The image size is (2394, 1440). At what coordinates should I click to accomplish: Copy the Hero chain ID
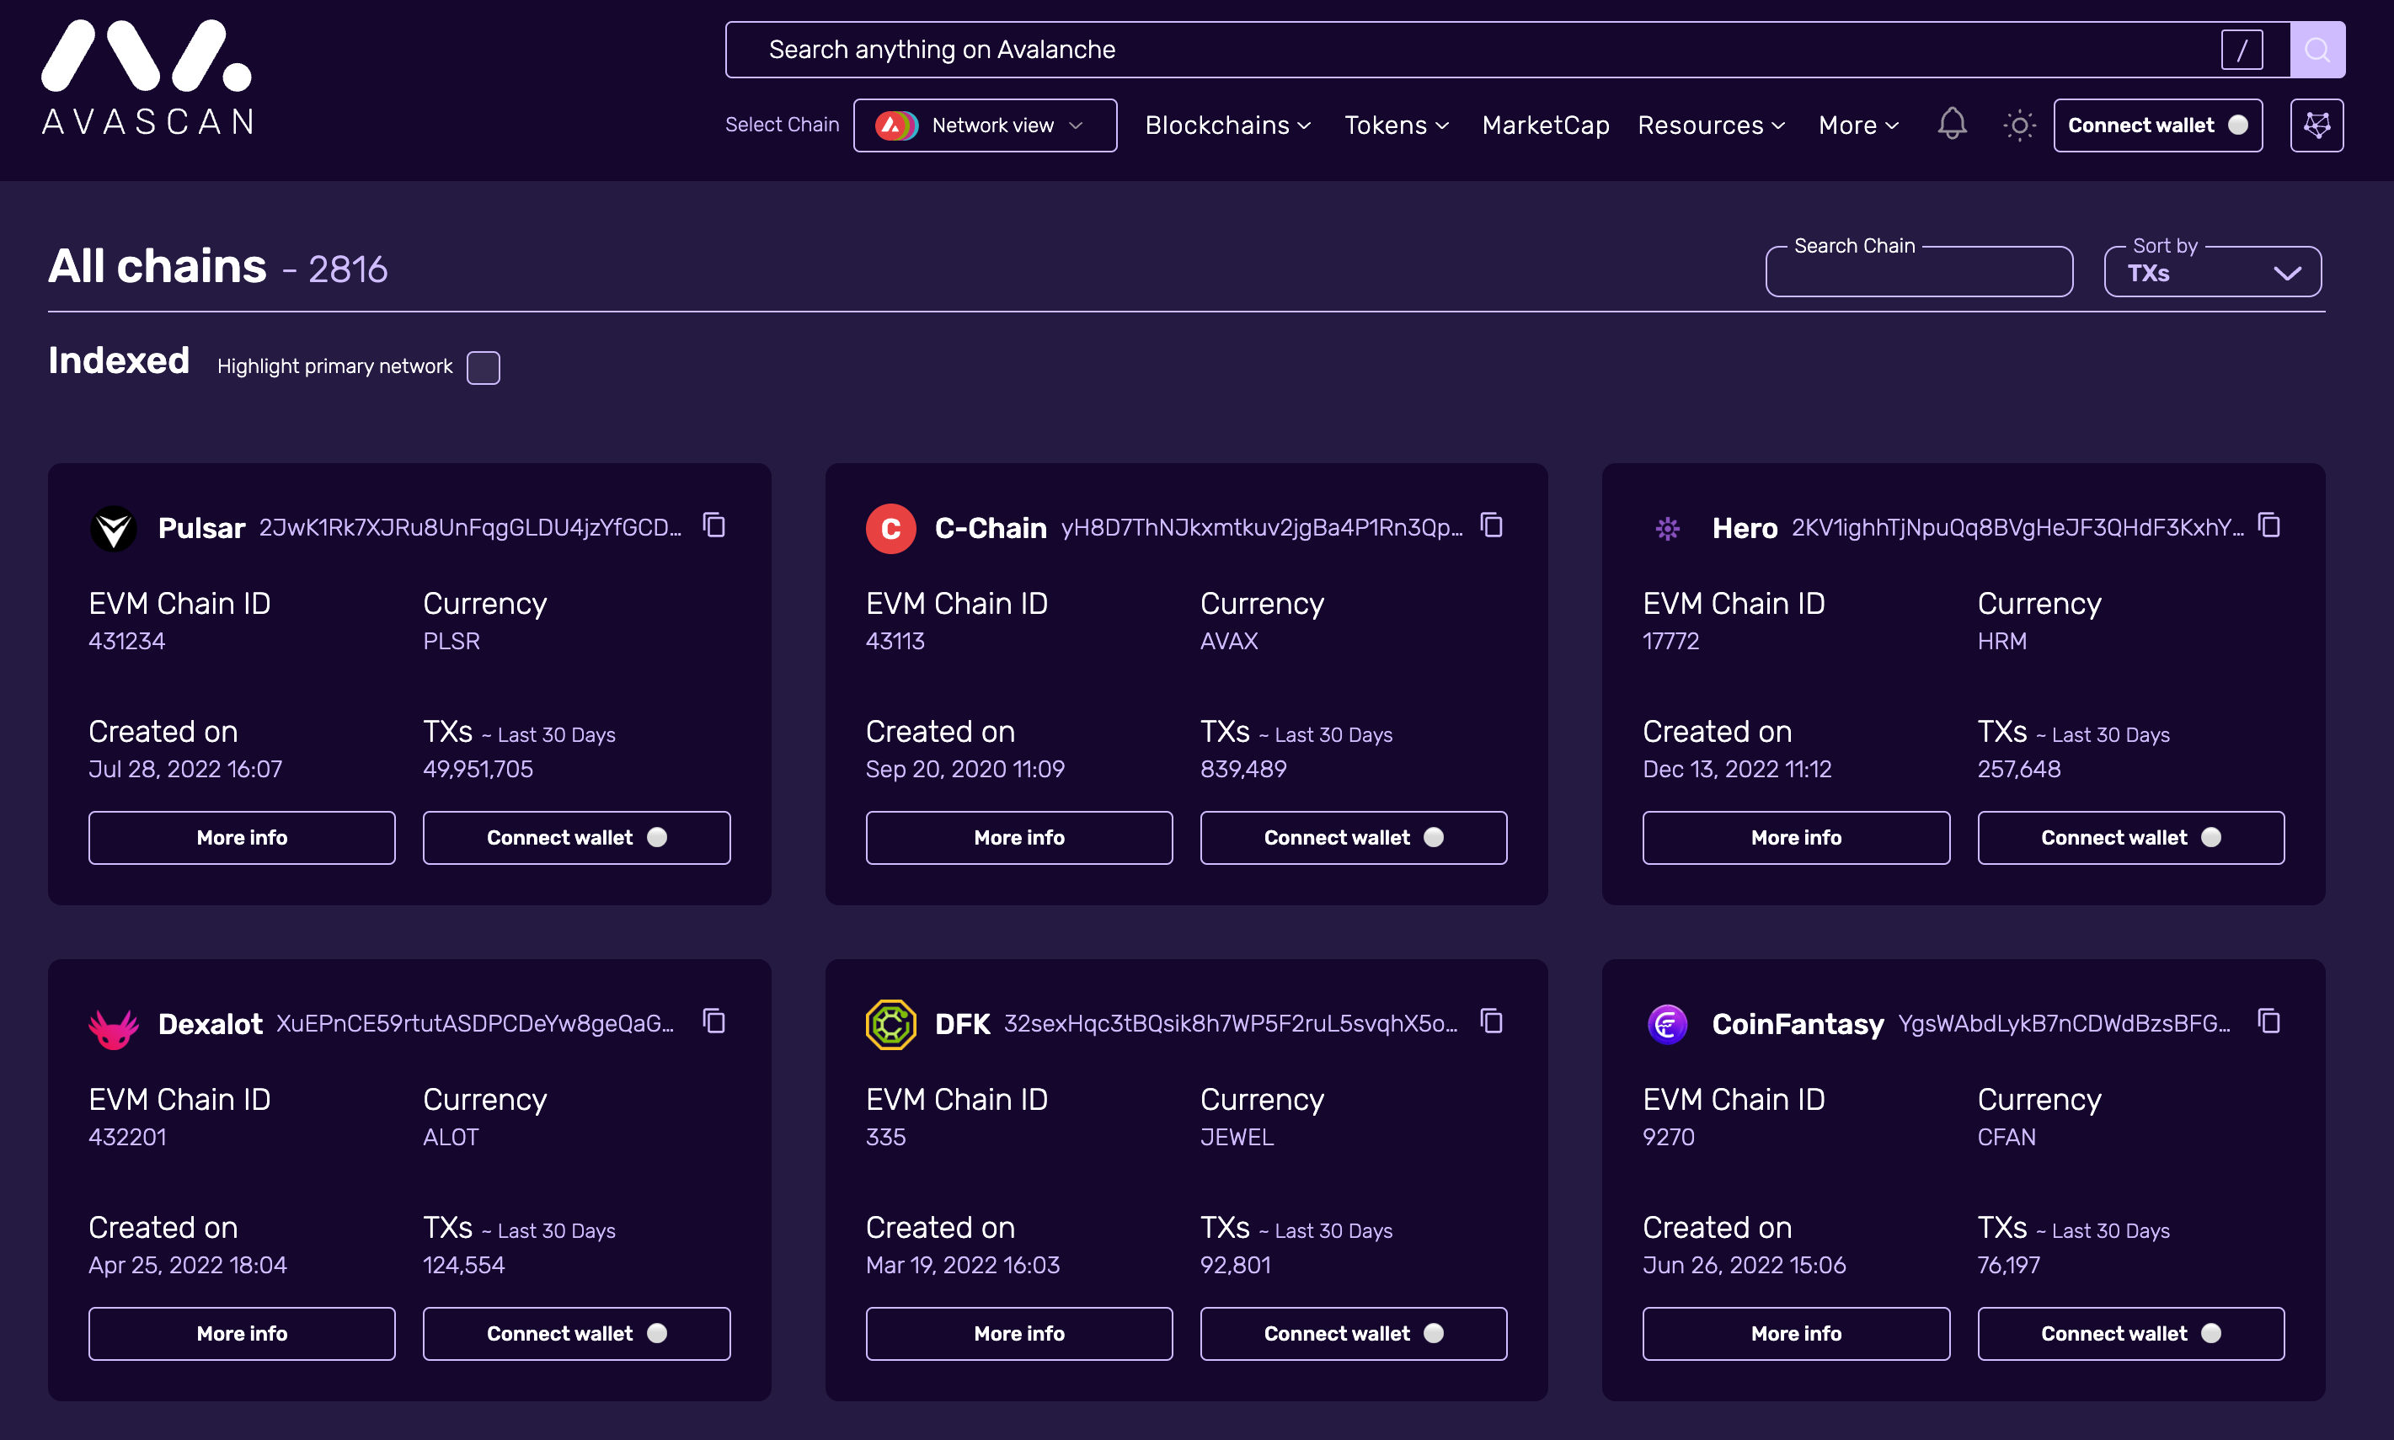coord(2268,525)
